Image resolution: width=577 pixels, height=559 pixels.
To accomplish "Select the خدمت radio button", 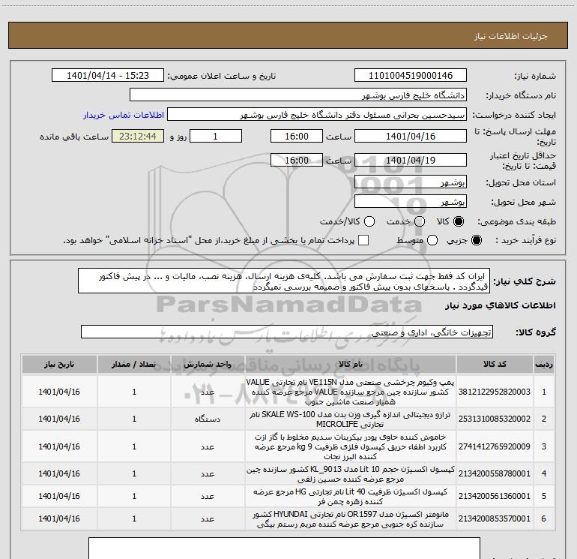I will [x=420, y=221].
